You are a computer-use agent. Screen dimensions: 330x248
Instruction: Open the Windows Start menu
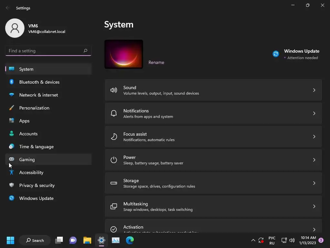(10, 240)
